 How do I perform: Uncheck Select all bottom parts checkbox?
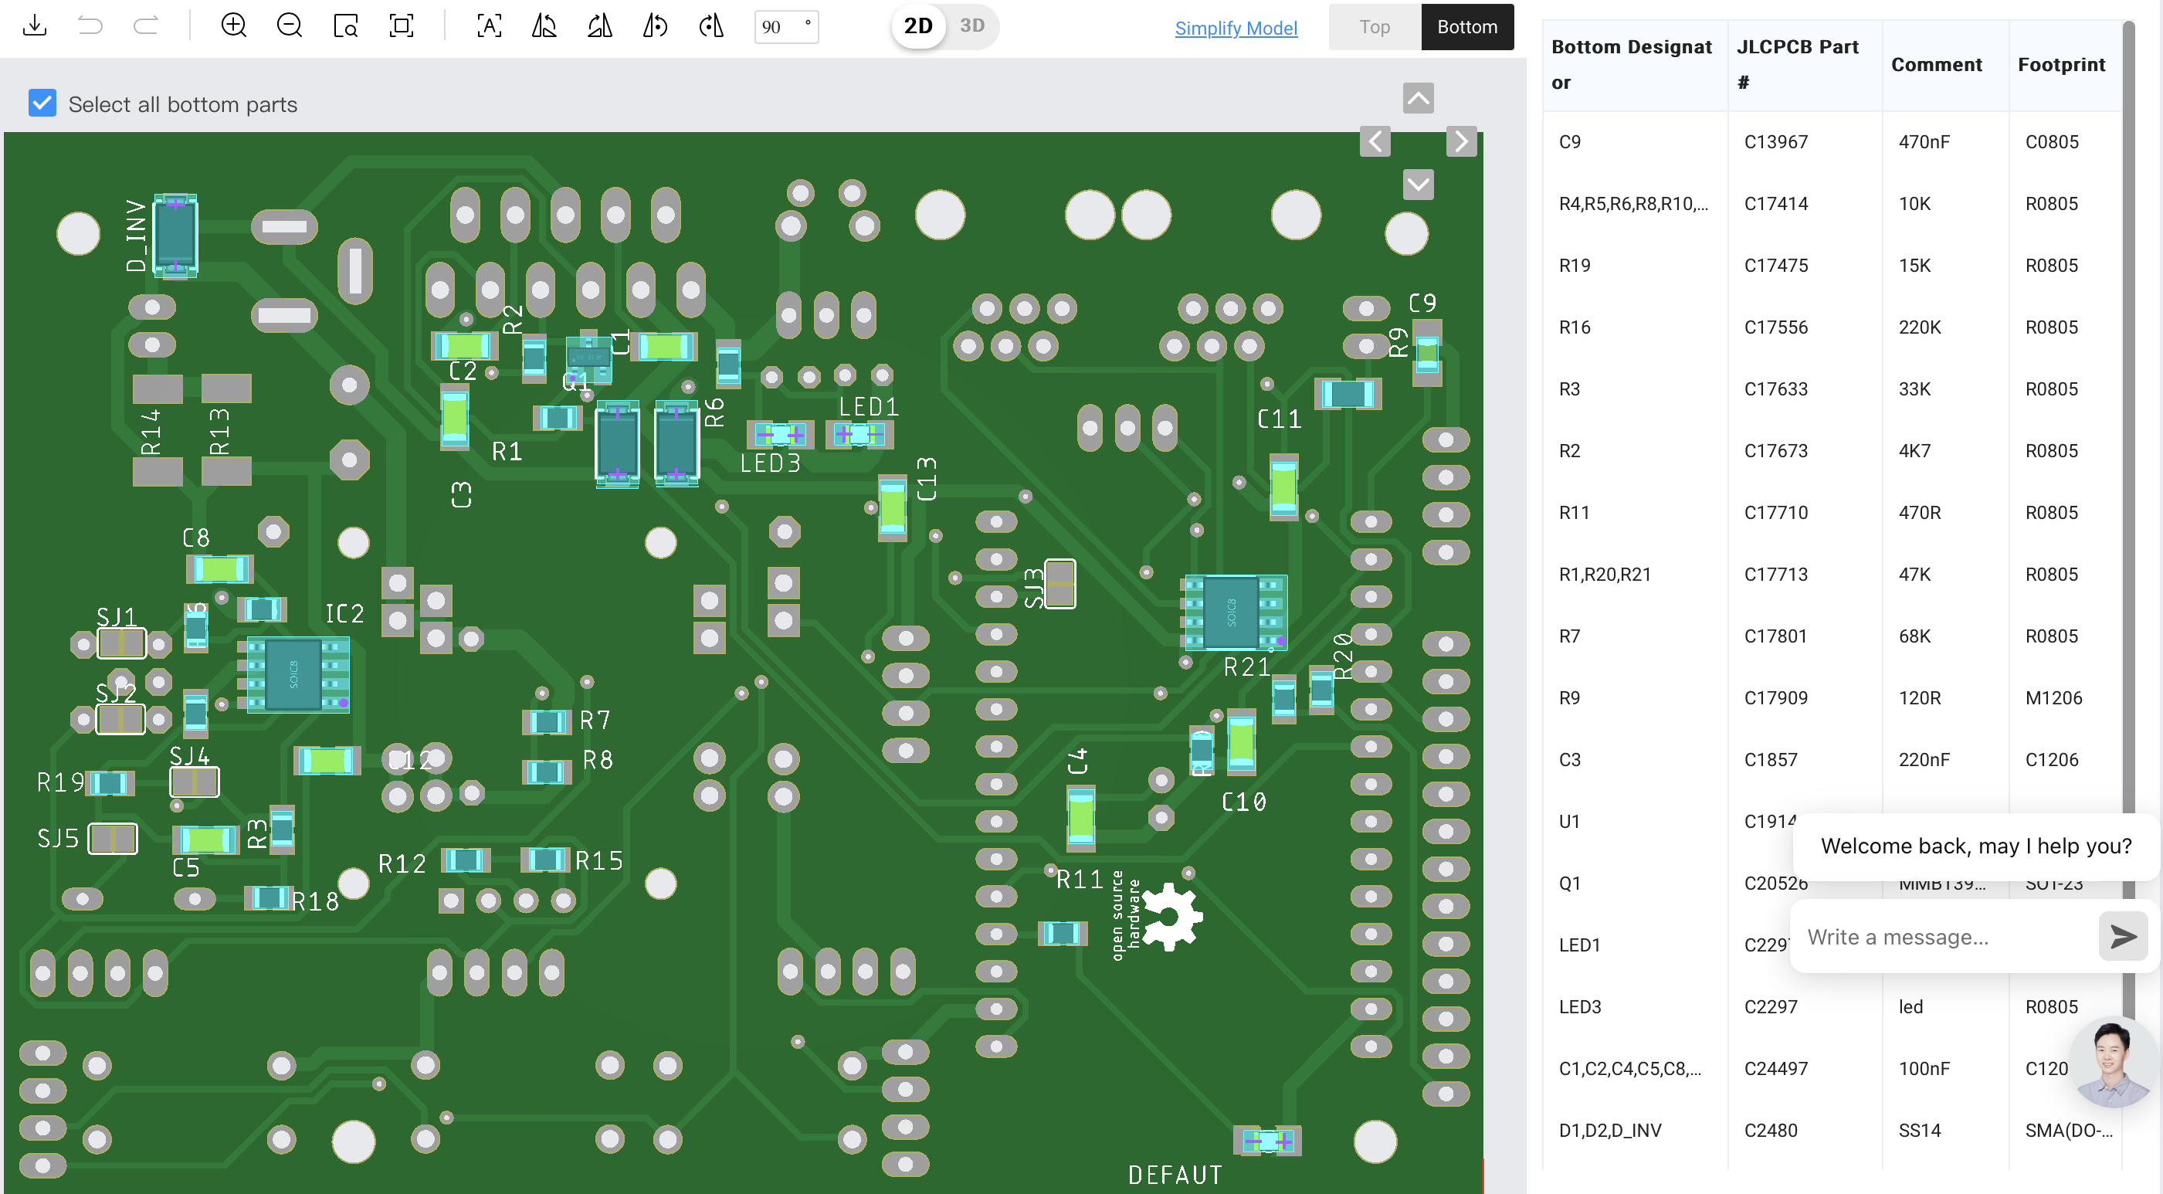pos(42,103)
